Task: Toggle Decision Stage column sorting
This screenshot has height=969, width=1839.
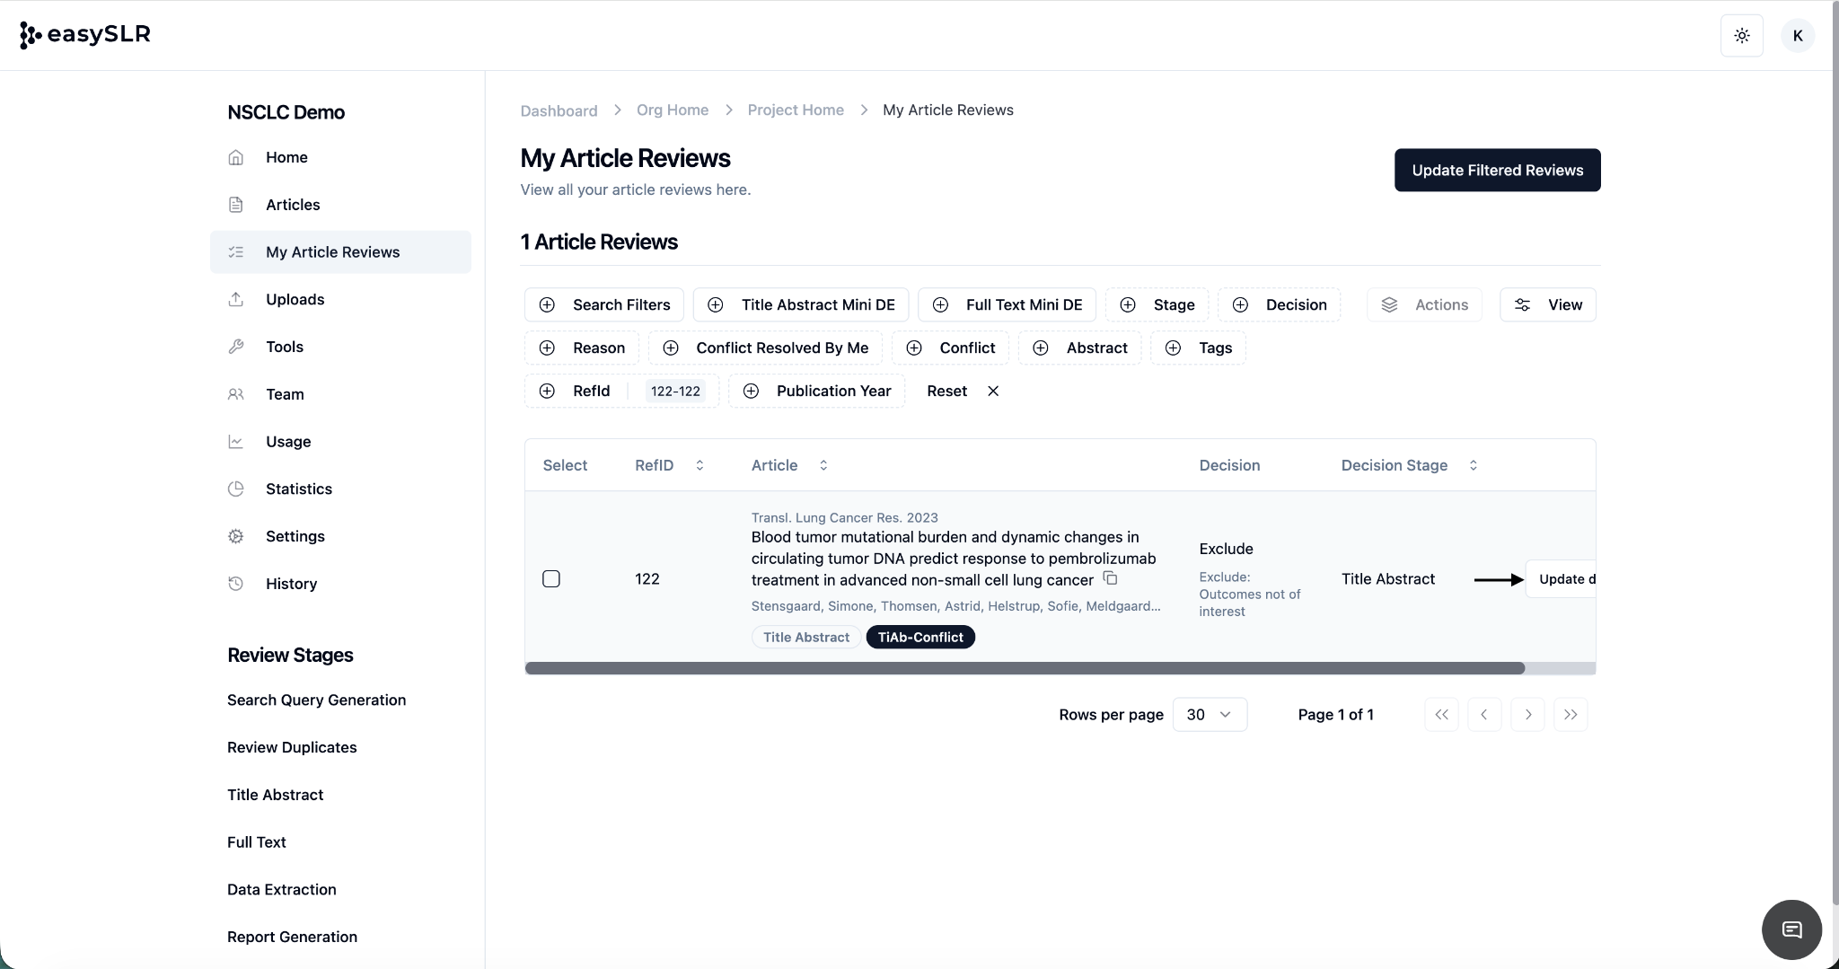Action: click(x=1473, y=465)
